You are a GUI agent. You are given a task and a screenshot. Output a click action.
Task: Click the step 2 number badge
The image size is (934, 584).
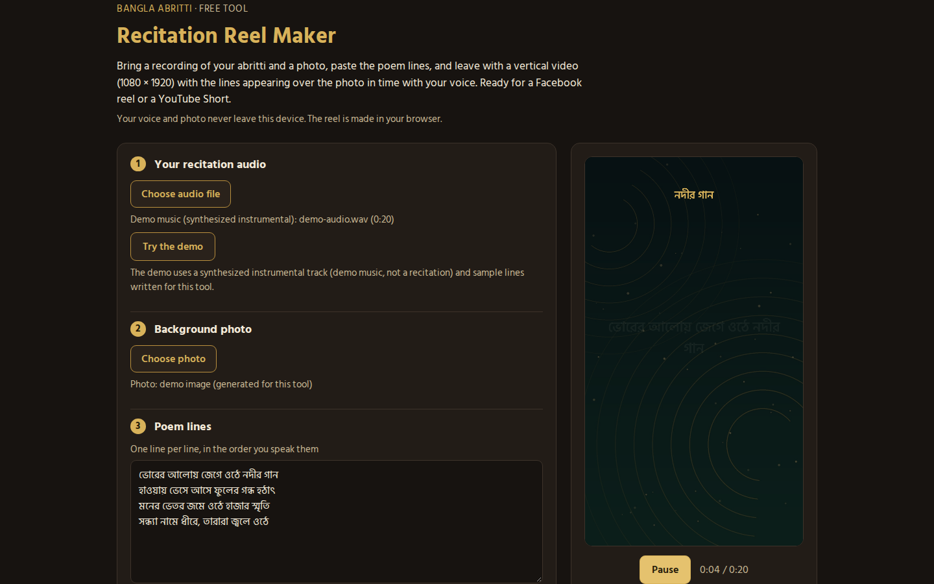pos(138,328)
